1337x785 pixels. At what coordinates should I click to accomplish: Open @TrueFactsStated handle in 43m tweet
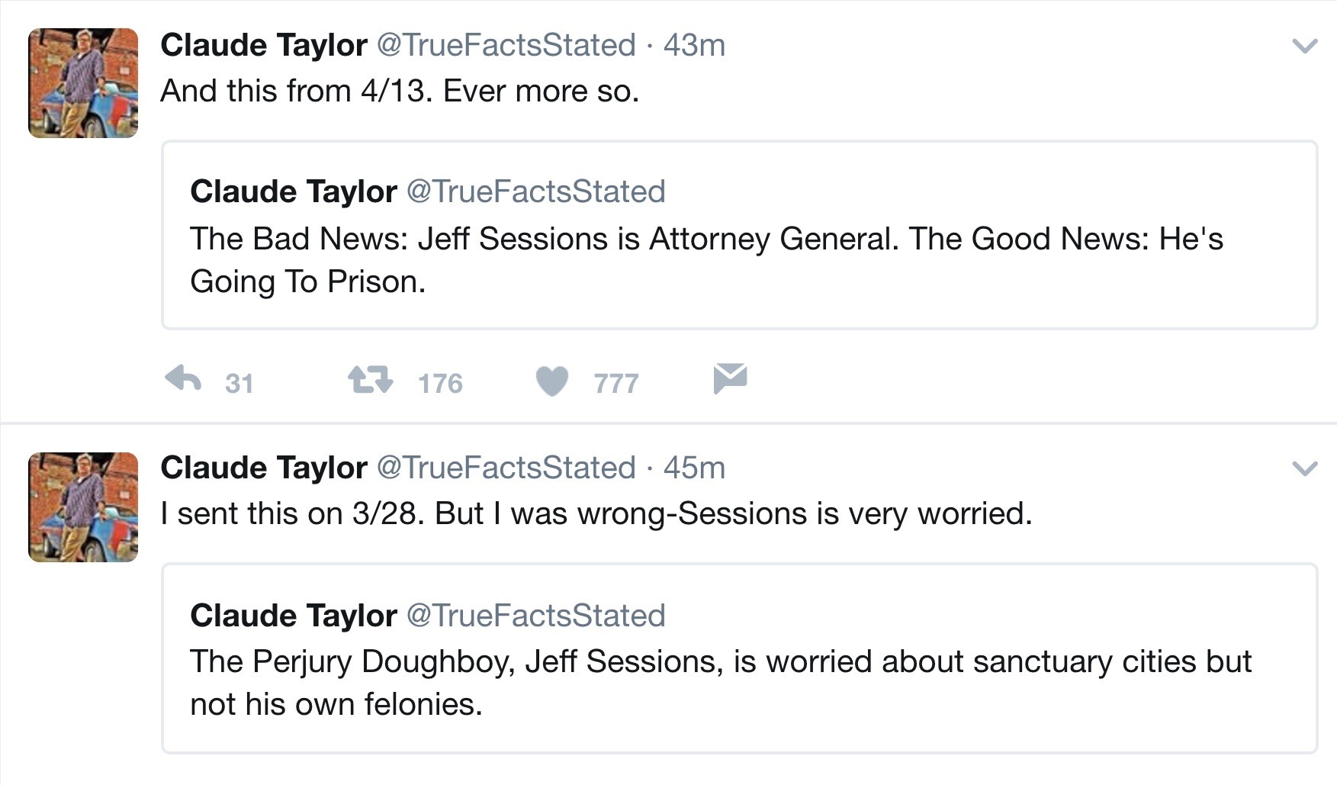pos(506,45)
